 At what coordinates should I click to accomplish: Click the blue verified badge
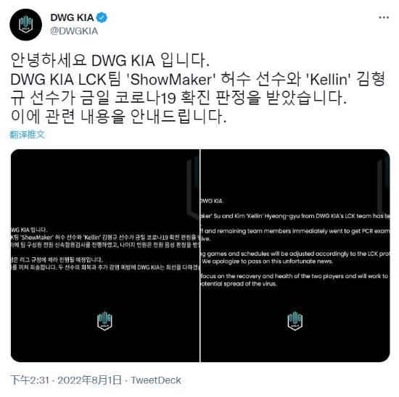pos(102,17)
